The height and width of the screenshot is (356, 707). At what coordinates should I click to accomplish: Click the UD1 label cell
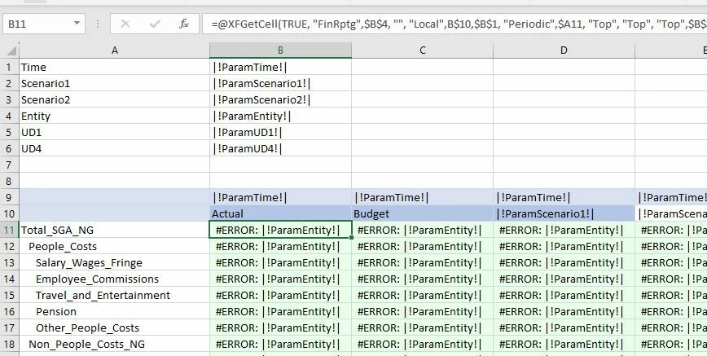pyautogui.click(x=115, y=132)
